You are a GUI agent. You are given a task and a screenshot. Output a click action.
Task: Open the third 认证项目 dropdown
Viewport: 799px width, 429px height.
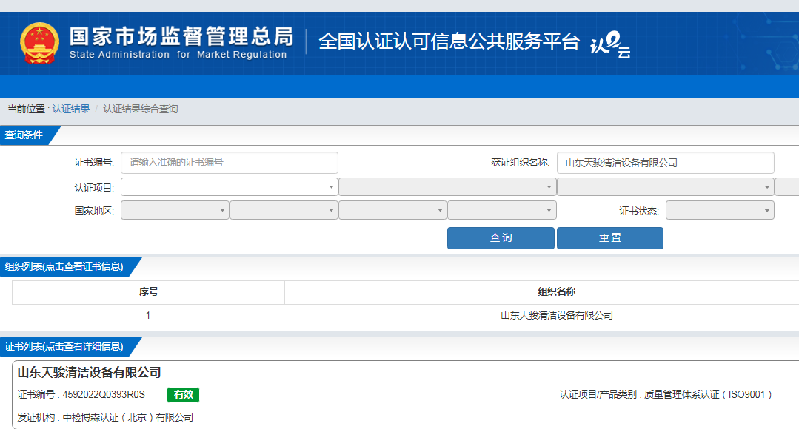pyautogui.click(x=666, y=187)
